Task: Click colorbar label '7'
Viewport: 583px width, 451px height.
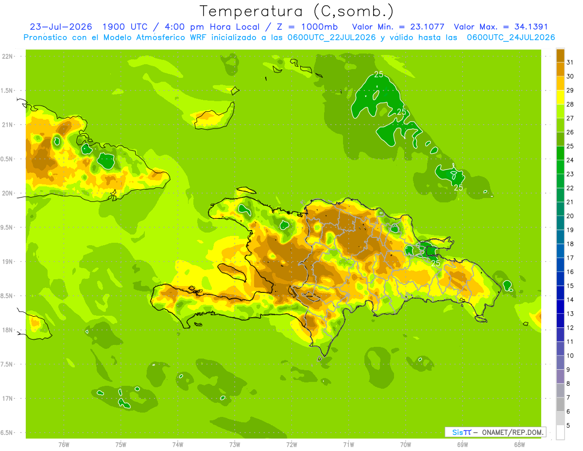Action: coord(568,398)
